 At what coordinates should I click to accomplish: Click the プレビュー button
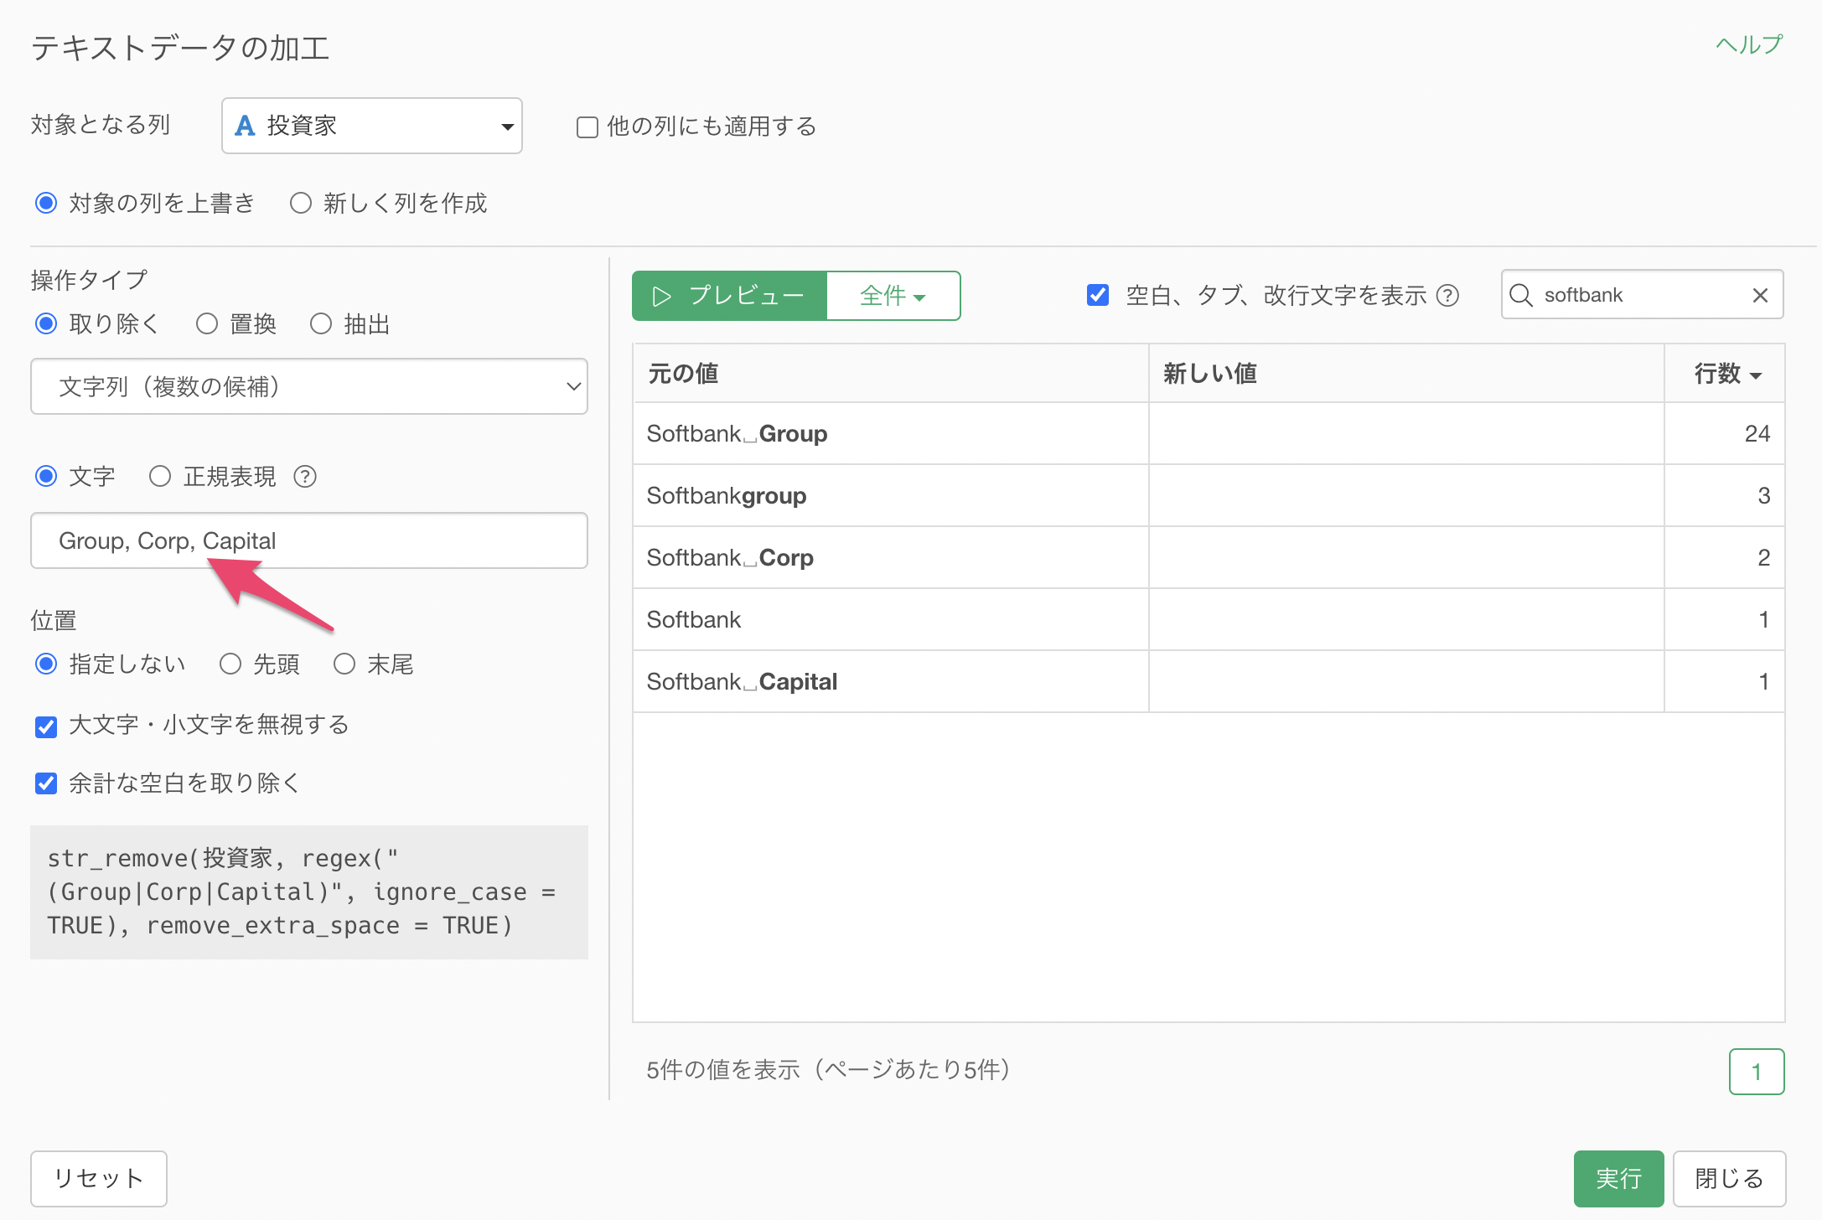point(730,296)
